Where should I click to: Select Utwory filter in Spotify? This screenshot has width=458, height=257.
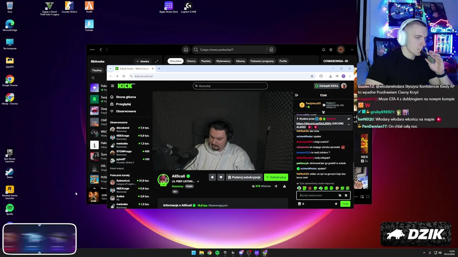191,61
